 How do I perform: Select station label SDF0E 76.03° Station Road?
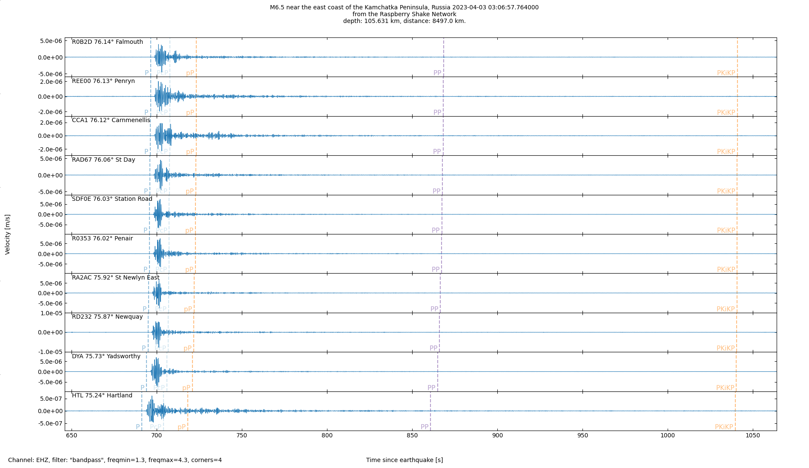(112, 199)
